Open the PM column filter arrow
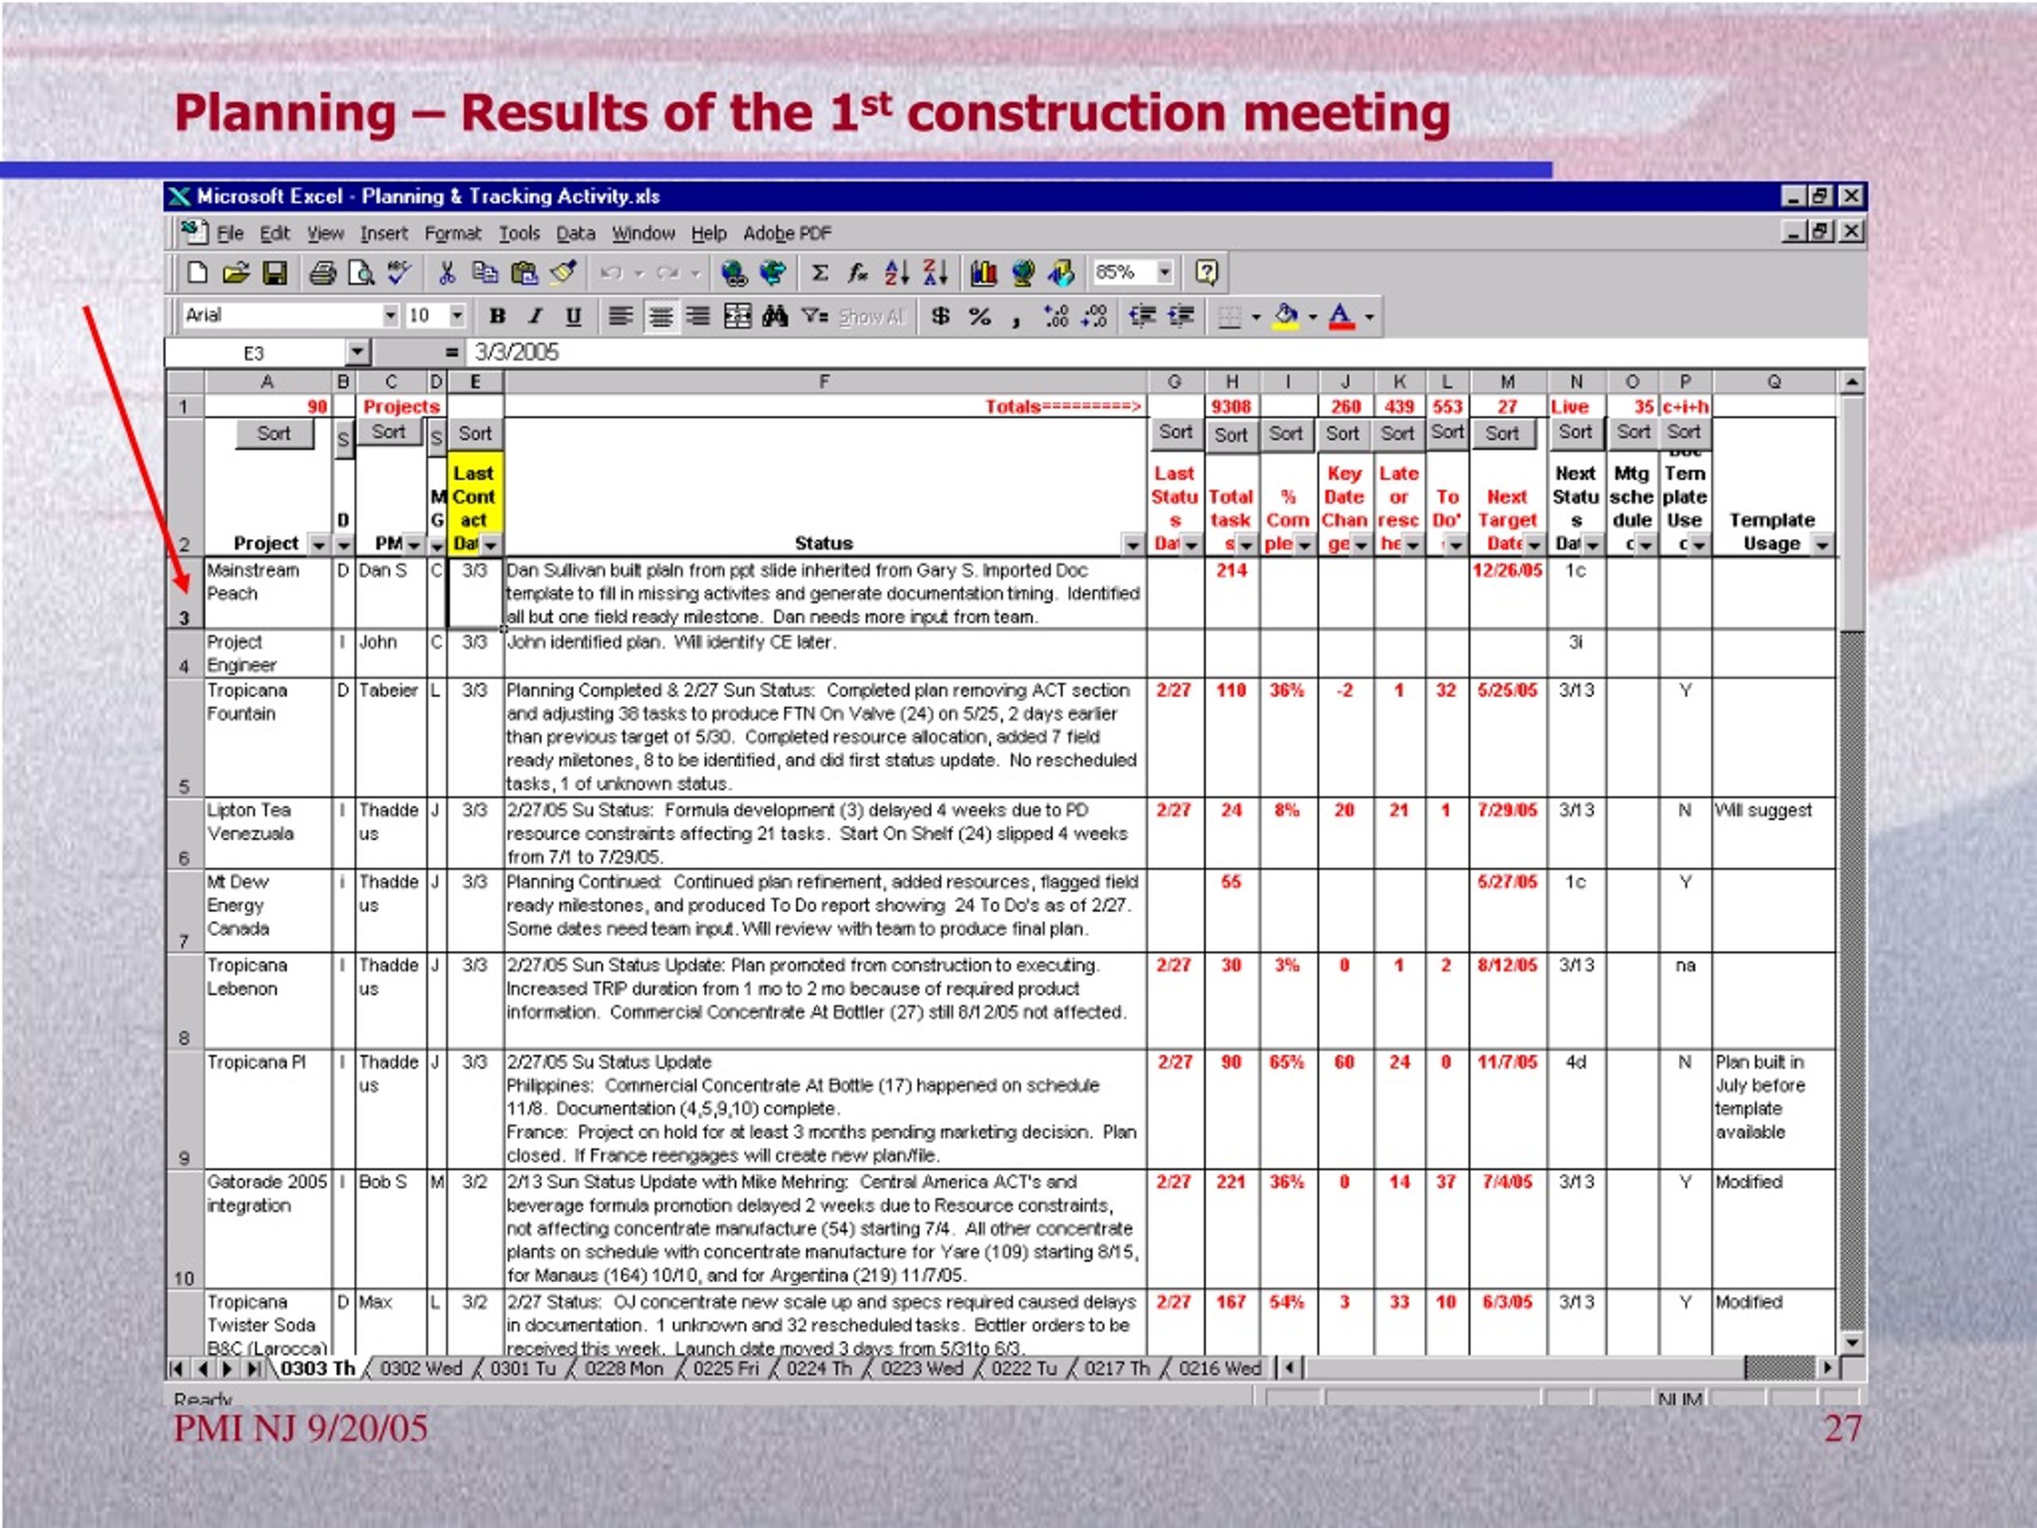 [x=414, y=545]
